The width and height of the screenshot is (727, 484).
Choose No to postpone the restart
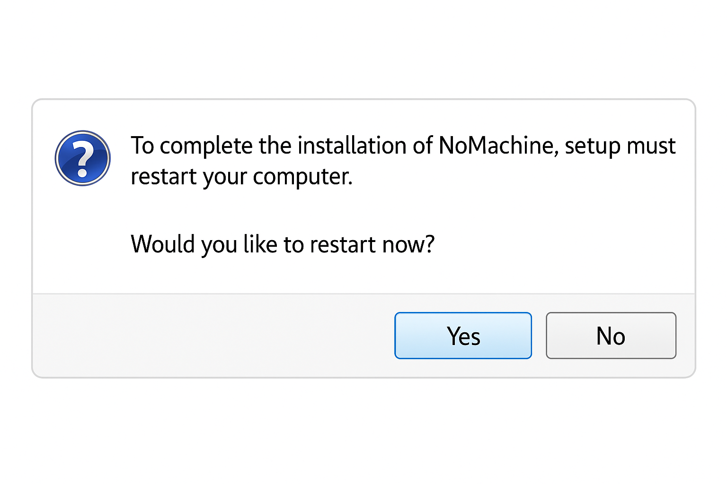point(611,336)
